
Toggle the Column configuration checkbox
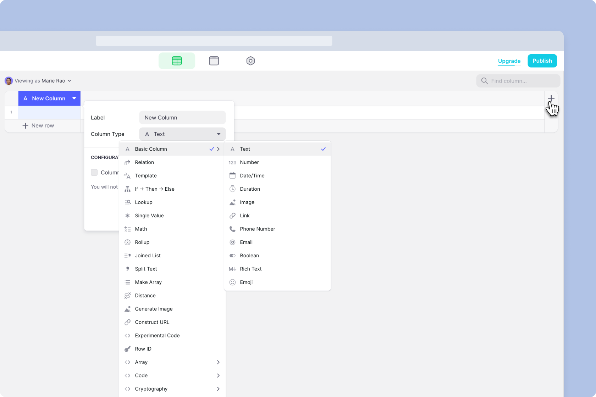(94, 173)
